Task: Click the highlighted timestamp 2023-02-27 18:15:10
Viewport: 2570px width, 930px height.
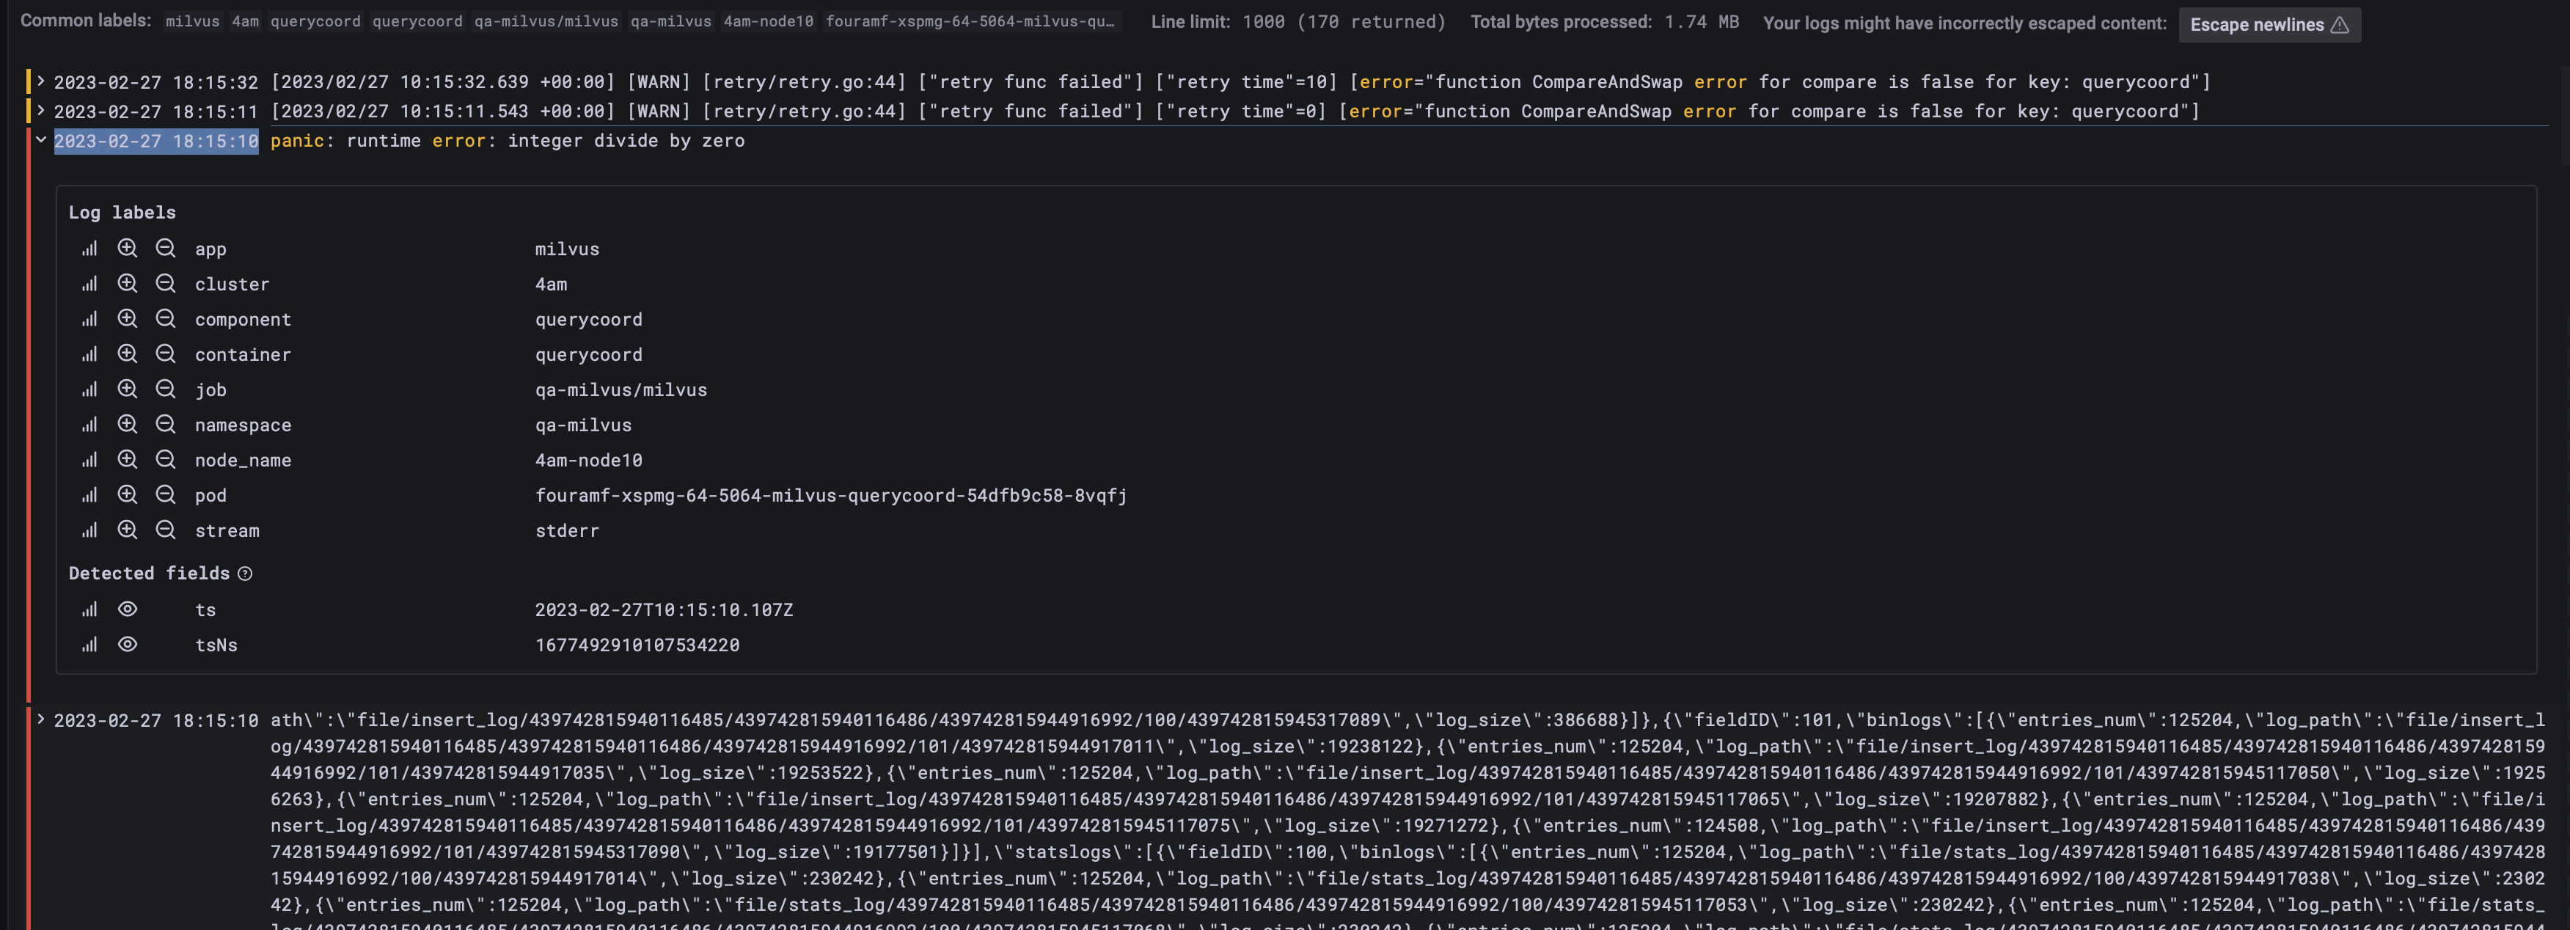Action: coord(155,141)
